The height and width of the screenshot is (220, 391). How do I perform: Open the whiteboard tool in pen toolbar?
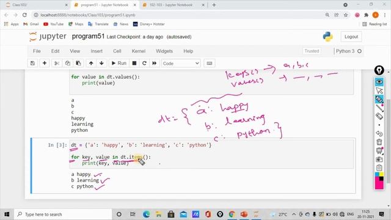379,151
